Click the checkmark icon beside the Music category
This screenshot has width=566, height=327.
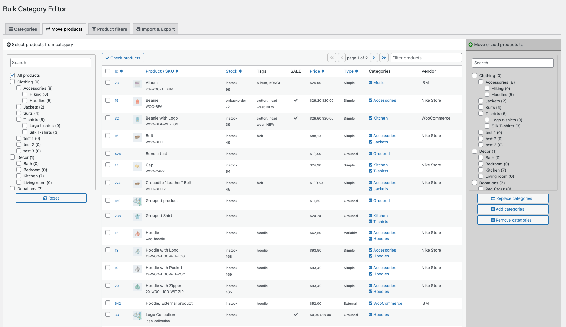pos(370,82)
